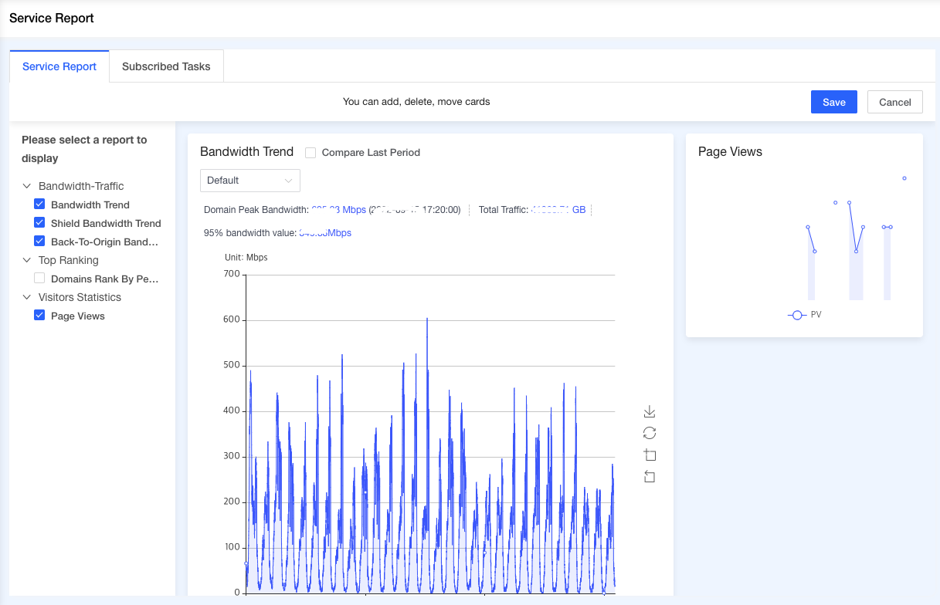Select the Service Report tab

point(59,66)
